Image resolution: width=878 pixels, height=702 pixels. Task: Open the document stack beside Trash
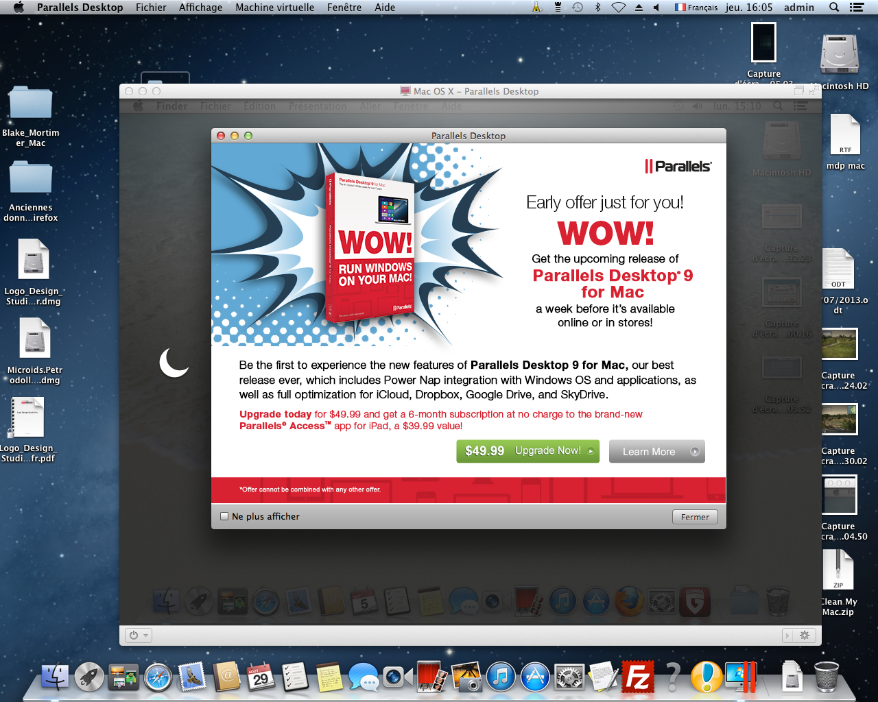click(x=792, y=677)
